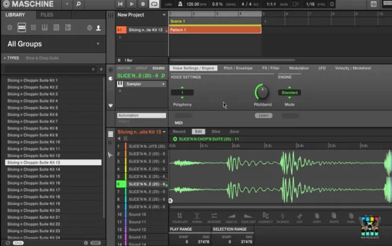Select the Projects type icon in library

10,27
